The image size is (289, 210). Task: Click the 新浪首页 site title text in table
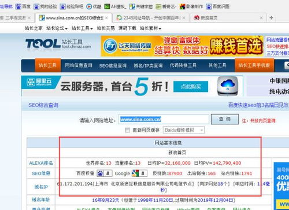point(177,153)
